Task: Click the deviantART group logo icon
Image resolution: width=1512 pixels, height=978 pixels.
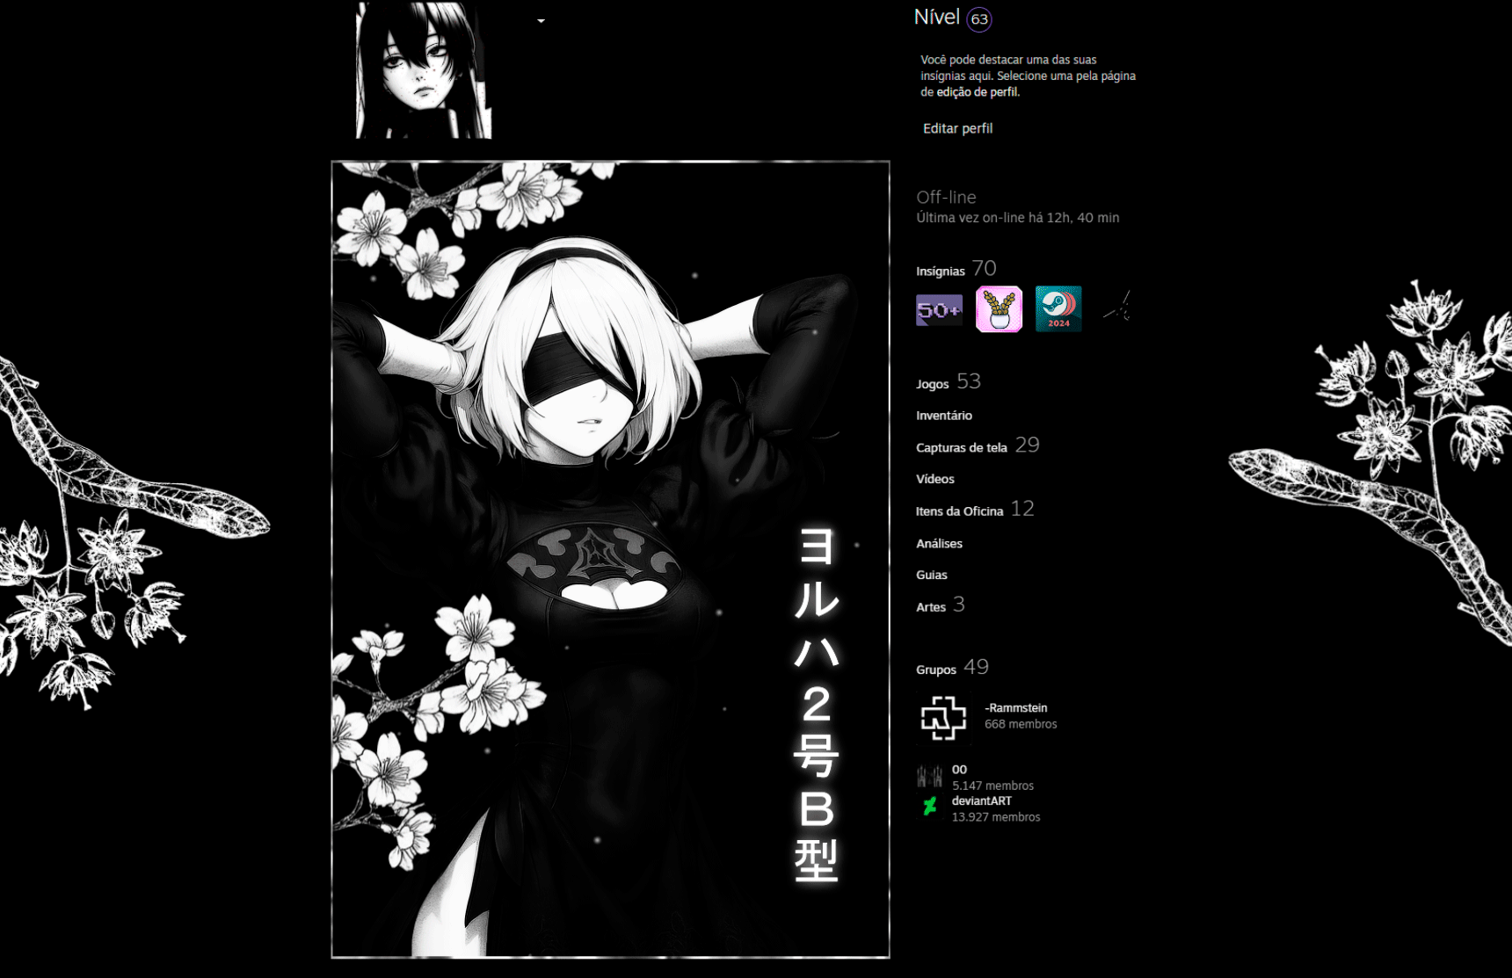Action: coord(930,807)
